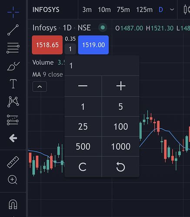Choose quantity preset 100
This screenshot has width=190, height=217.
click(121, 127)
